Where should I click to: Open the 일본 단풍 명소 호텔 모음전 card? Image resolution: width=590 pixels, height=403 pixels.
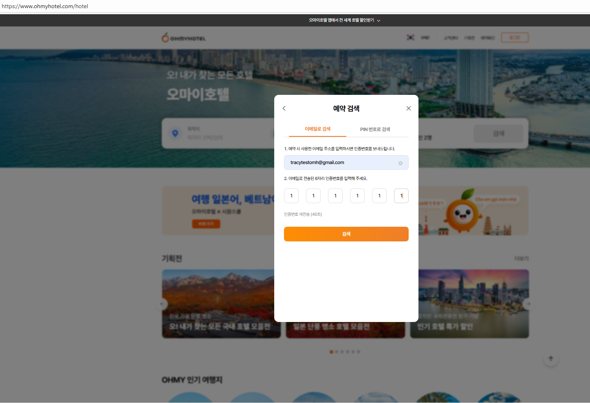(346, 330)
